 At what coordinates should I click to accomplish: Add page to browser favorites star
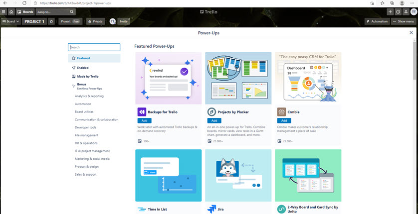(372, 3)
